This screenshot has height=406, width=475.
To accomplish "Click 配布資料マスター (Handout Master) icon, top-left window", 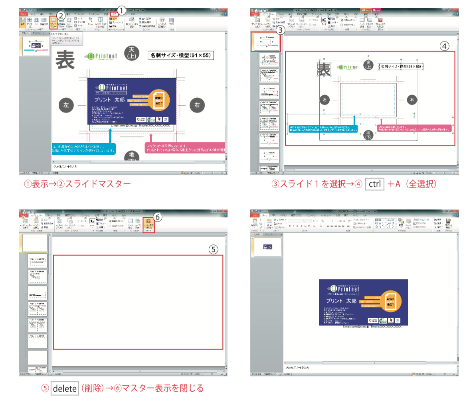I will click(61, 23).
